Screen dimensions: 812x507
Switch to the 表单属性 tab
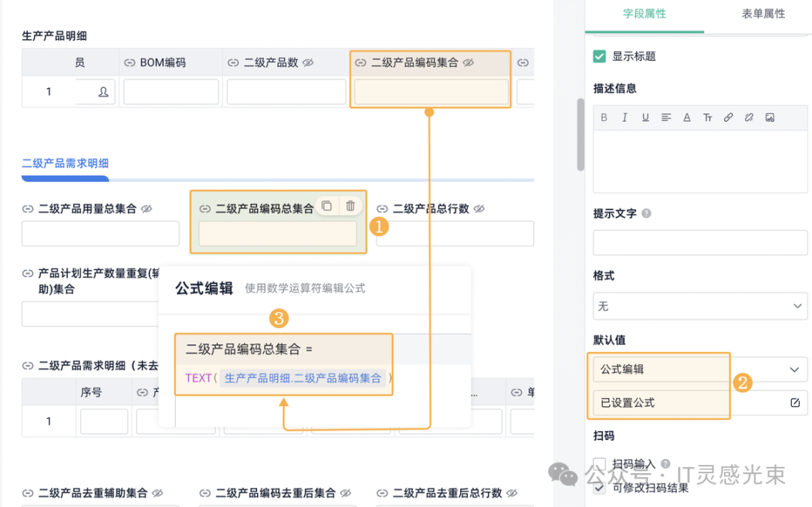763,14
